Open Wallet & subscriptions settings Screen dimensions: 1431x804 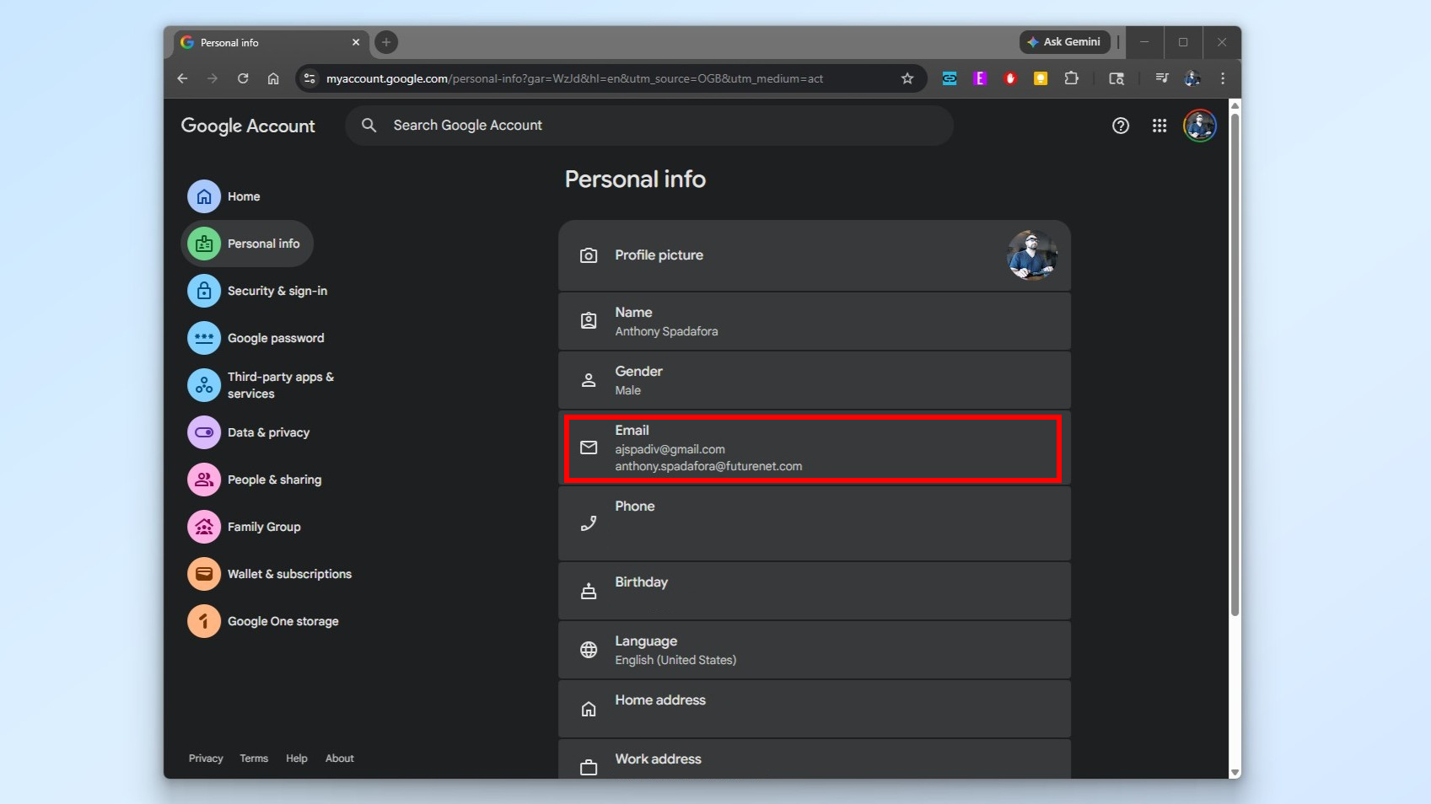click(x=289, y=574)
